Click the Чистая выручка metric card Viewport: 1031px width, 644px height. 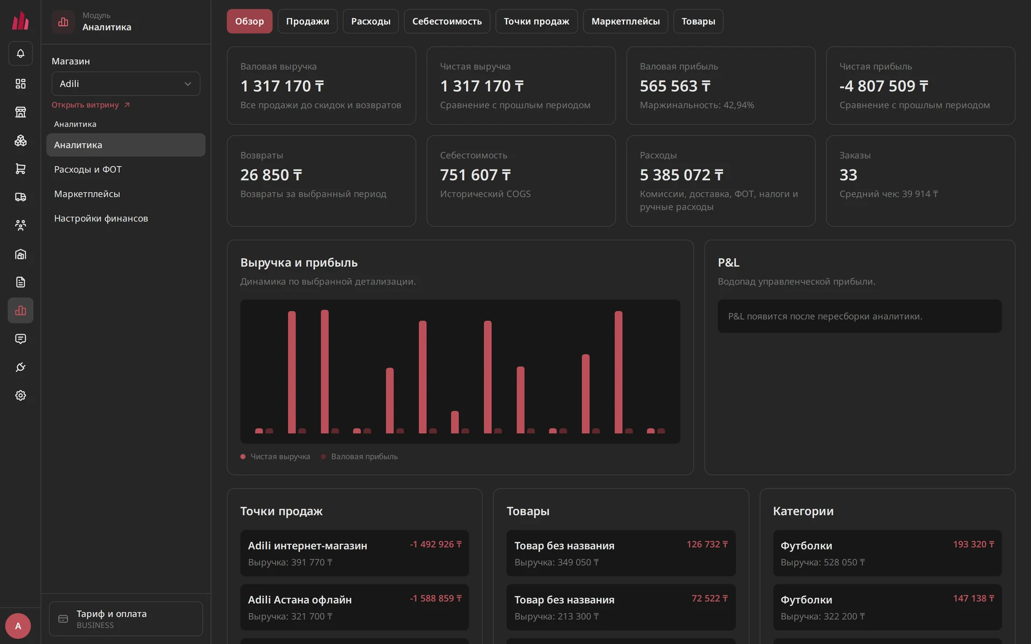pos(521,86)
